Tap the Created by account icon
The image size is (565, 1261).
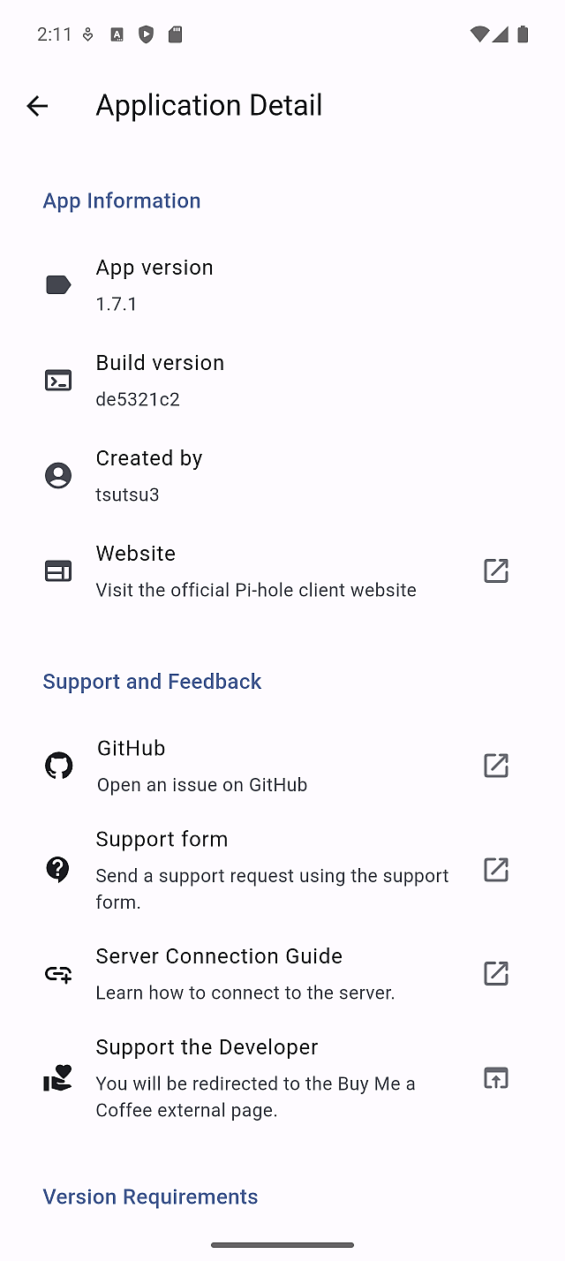[x=58, y=476]
